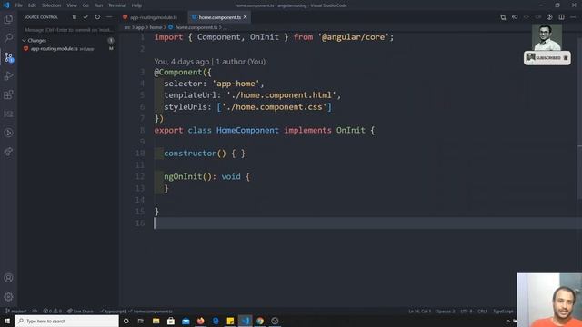This screenshot has width=582, height=327.
Task: Click the 'home' breadcrumb
Action: tap(156, 27)
